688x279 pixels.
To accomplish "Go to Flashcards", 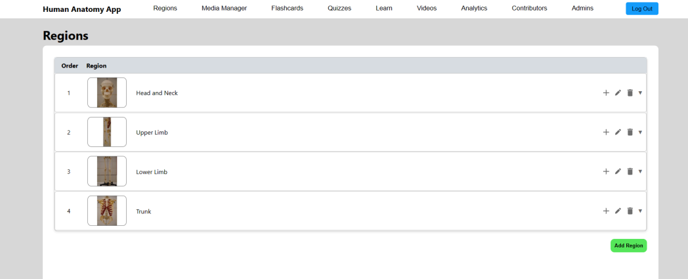I will [x=287, y=9].
